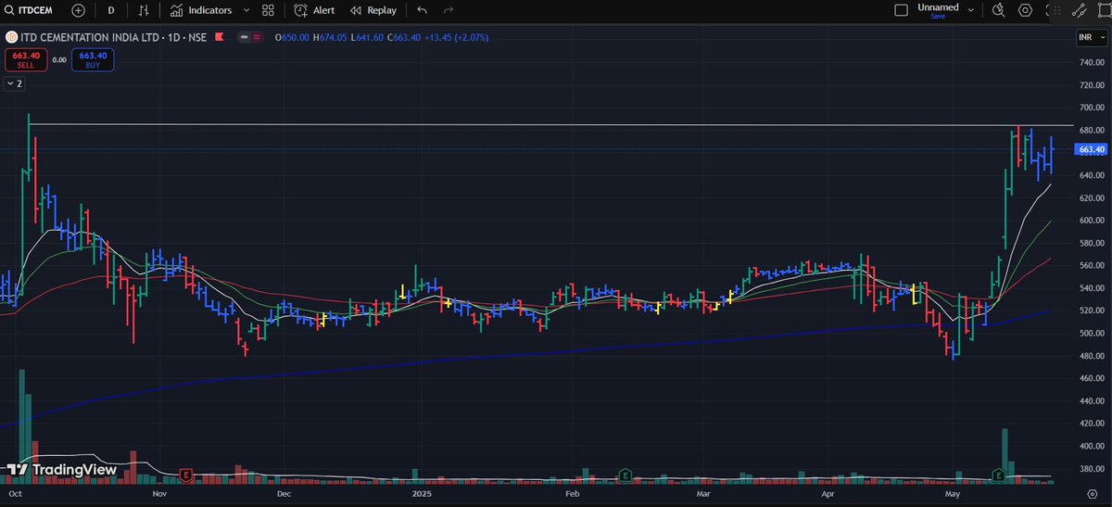1112x507 pixels.
Task: Click the 600.00 price axis label
Action: point(1092,221)
